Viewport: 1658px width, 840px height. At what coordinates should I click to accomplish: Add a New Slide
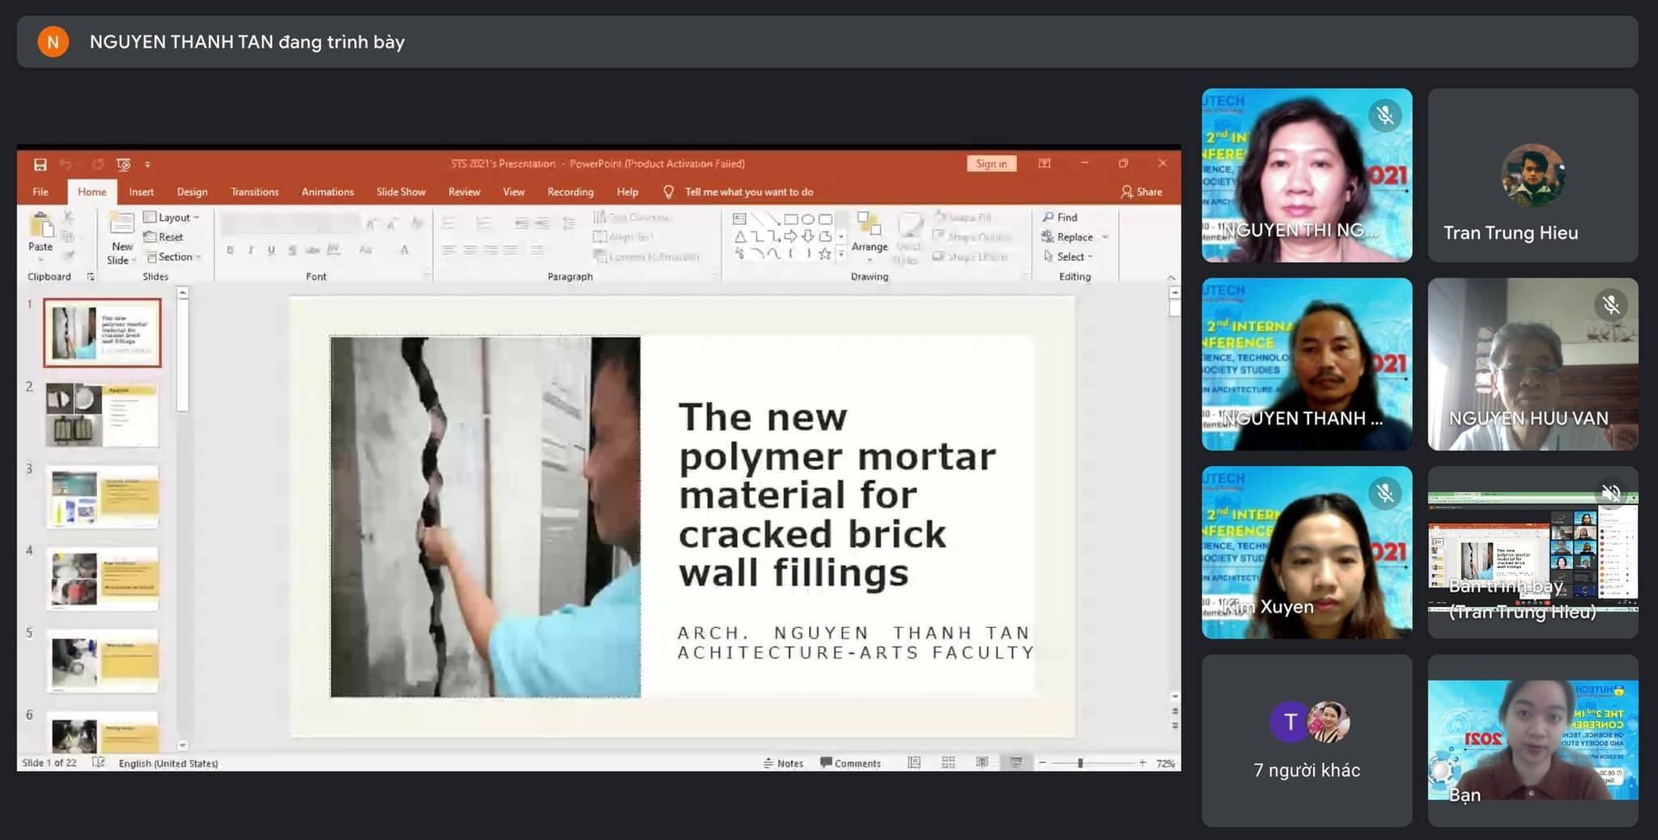pos(121,239)
